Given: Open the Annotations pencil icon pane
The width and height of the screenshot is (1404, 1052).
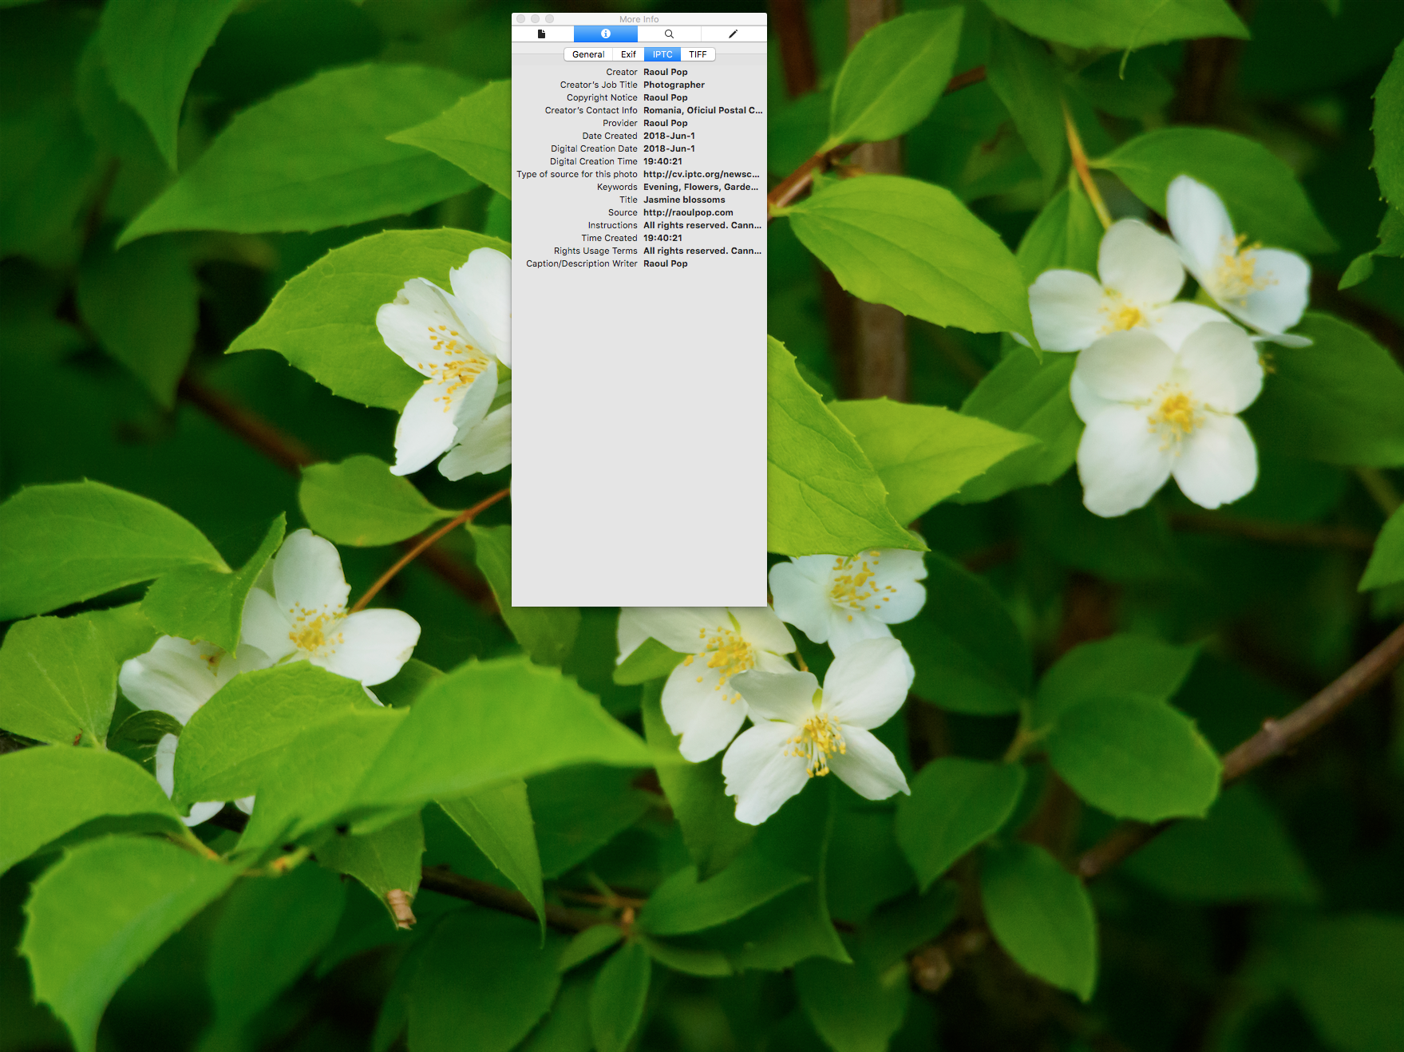Looking at the screenshot, I should coord(734,34).
